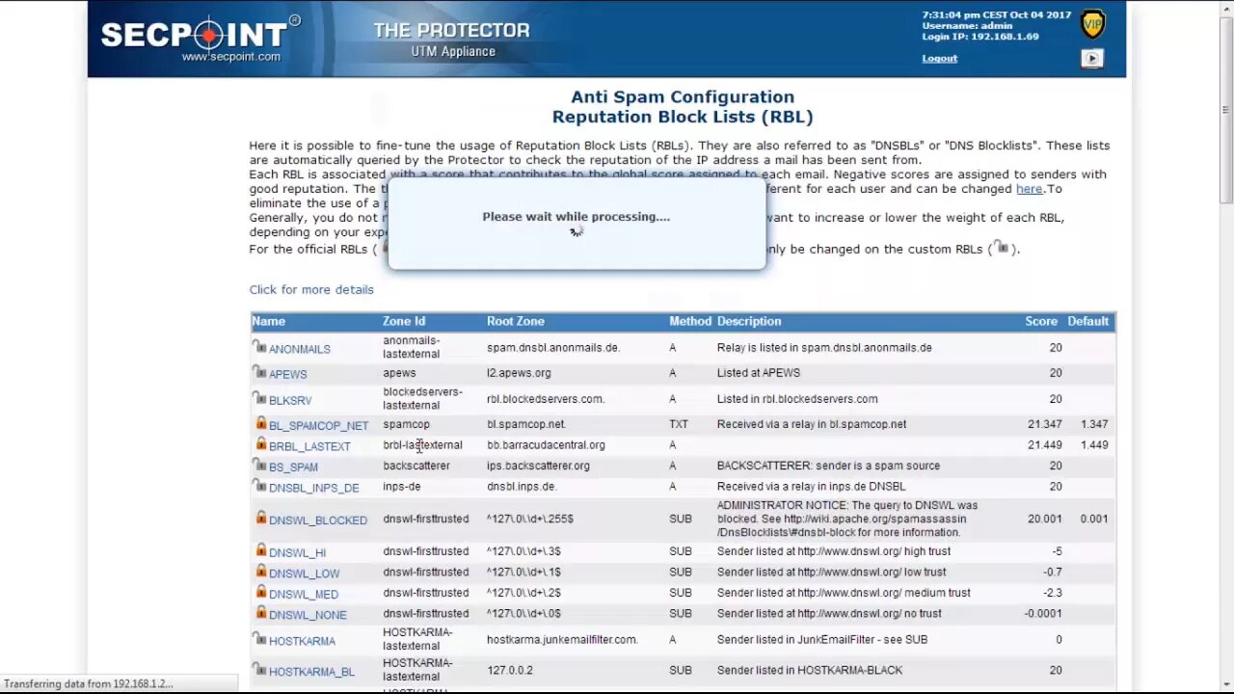Click the lock icon beside ANONMAILS
Viewport: 1234px width, 694px height.
tap(259, 346)
